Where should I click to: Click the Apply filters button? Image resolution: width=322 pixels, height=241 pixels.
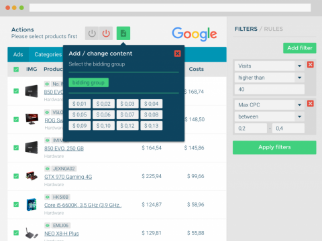[274, 147]
